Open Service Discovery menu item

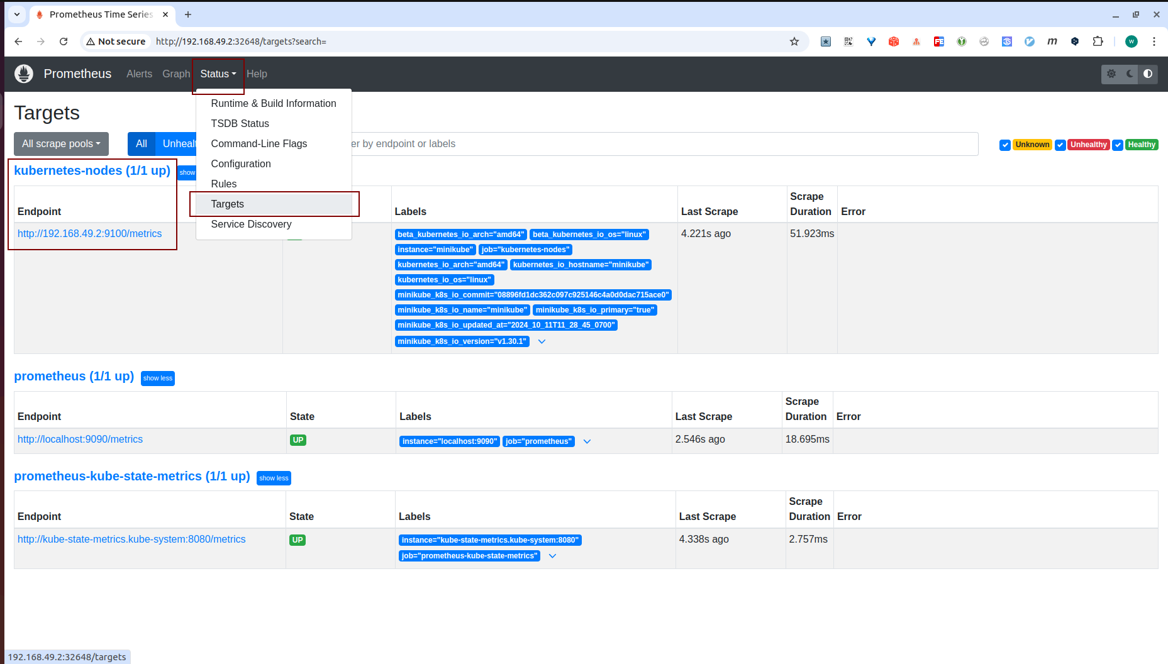pos(274,224)
